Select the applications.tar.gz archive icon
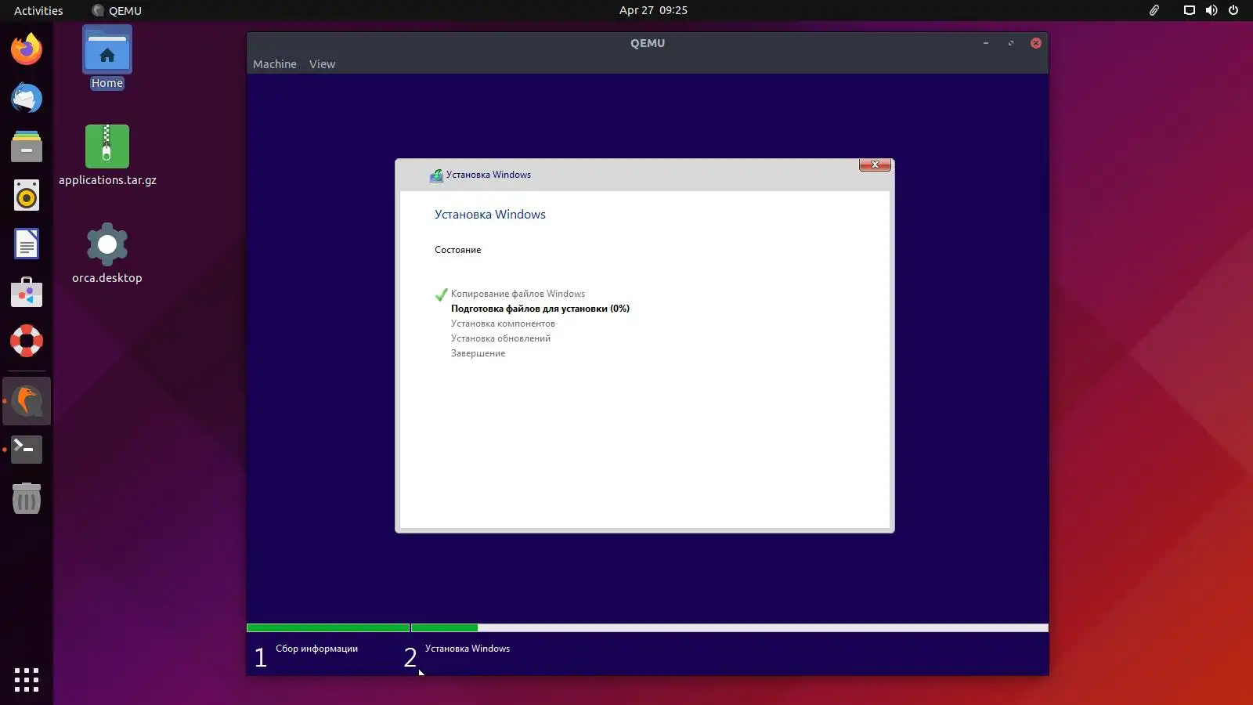 tap(107, 155)
